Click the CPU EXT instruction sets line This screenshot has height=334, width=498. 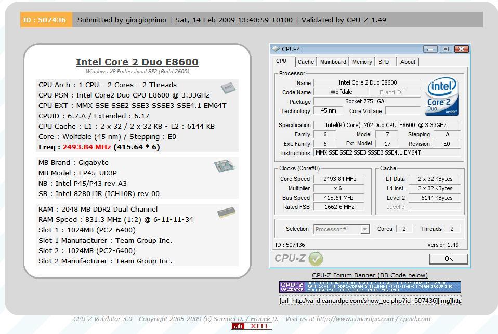133,105
